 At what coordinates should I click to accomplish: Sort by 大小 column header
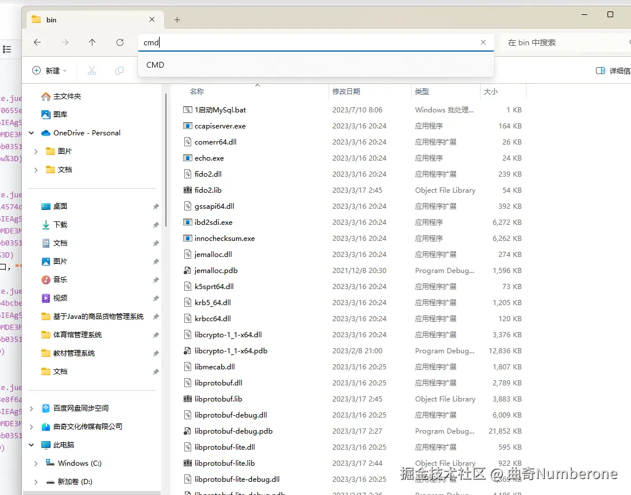490,92
